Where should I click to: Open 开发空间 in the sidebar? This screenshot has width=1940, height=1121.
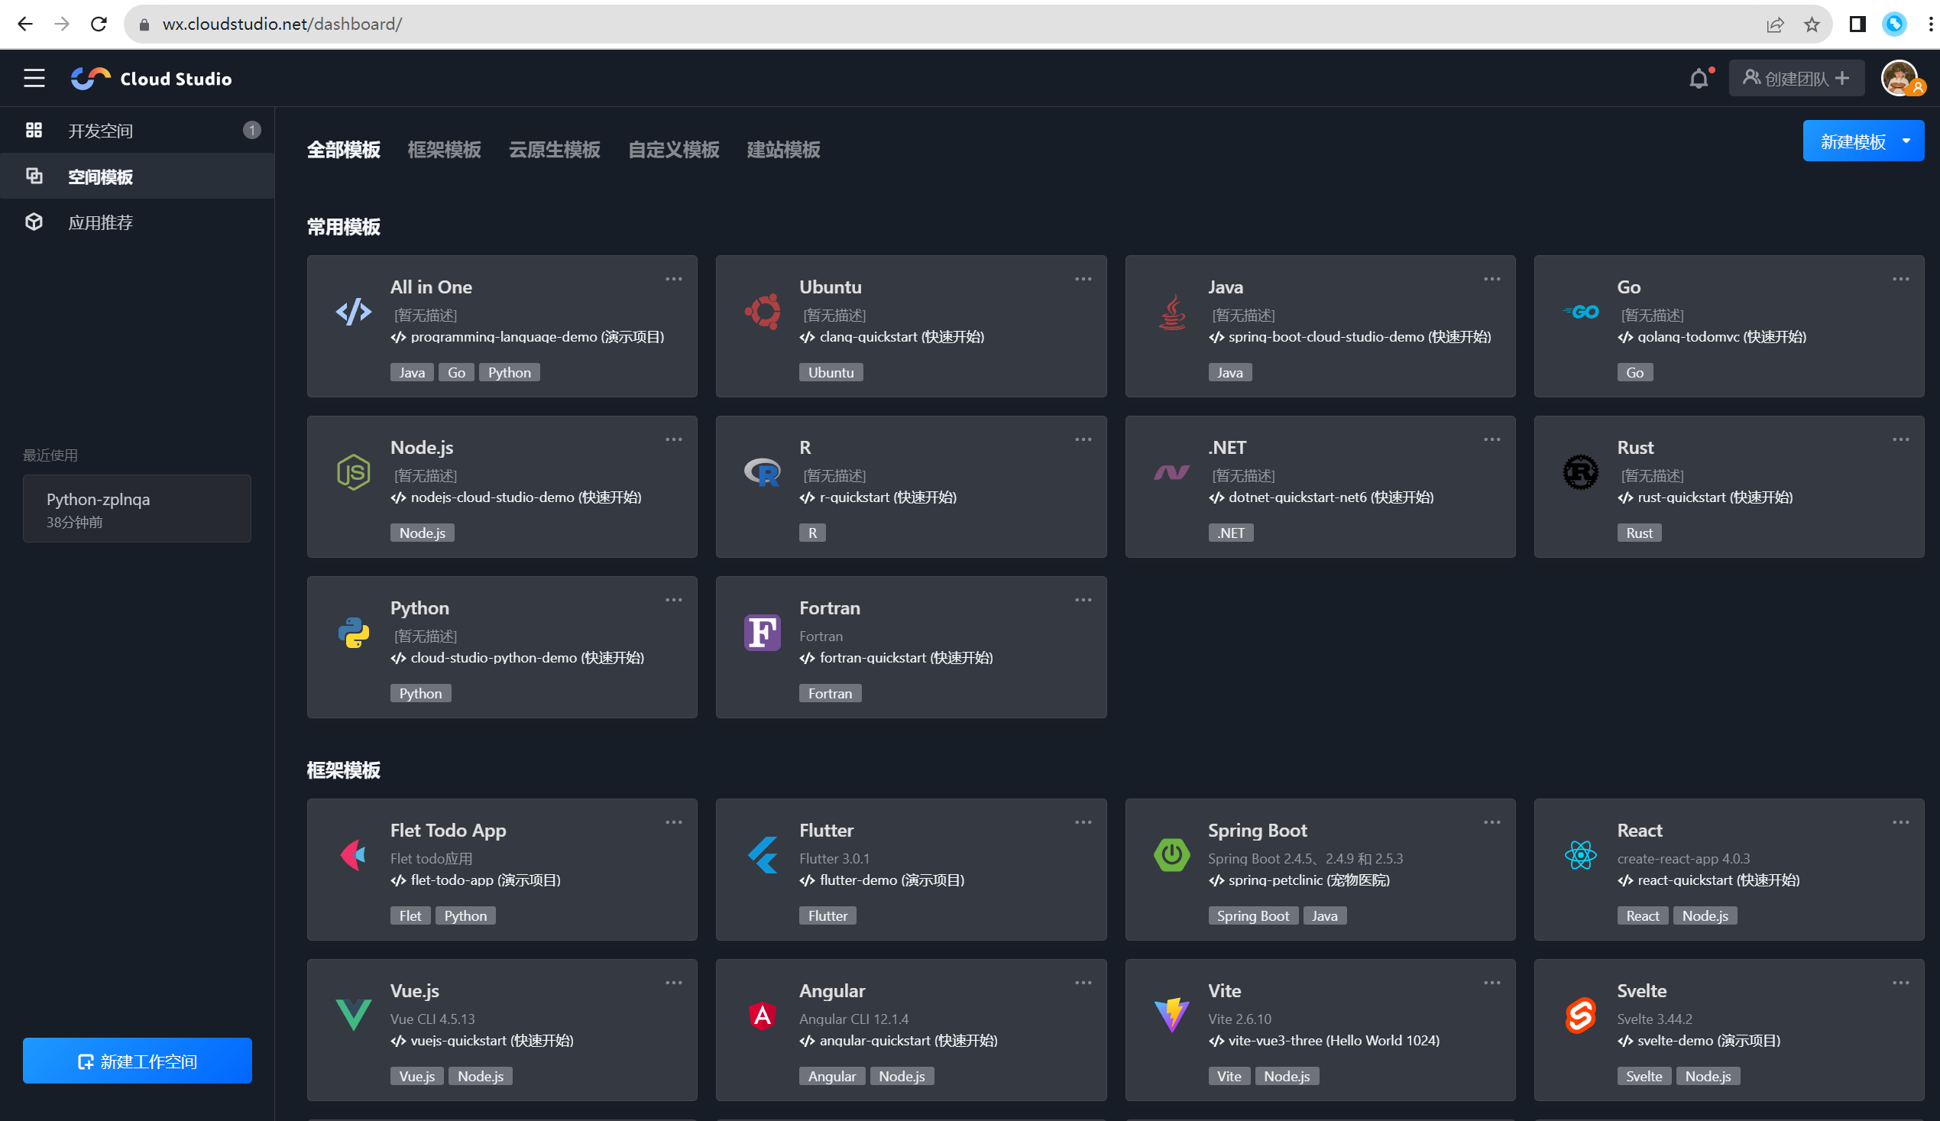101,131
